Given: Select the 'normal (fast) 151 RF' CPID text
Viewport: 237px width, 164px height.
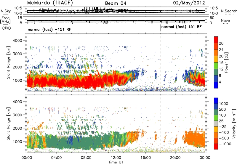Looking at the screenshot, I should click(x=181, y=27).
